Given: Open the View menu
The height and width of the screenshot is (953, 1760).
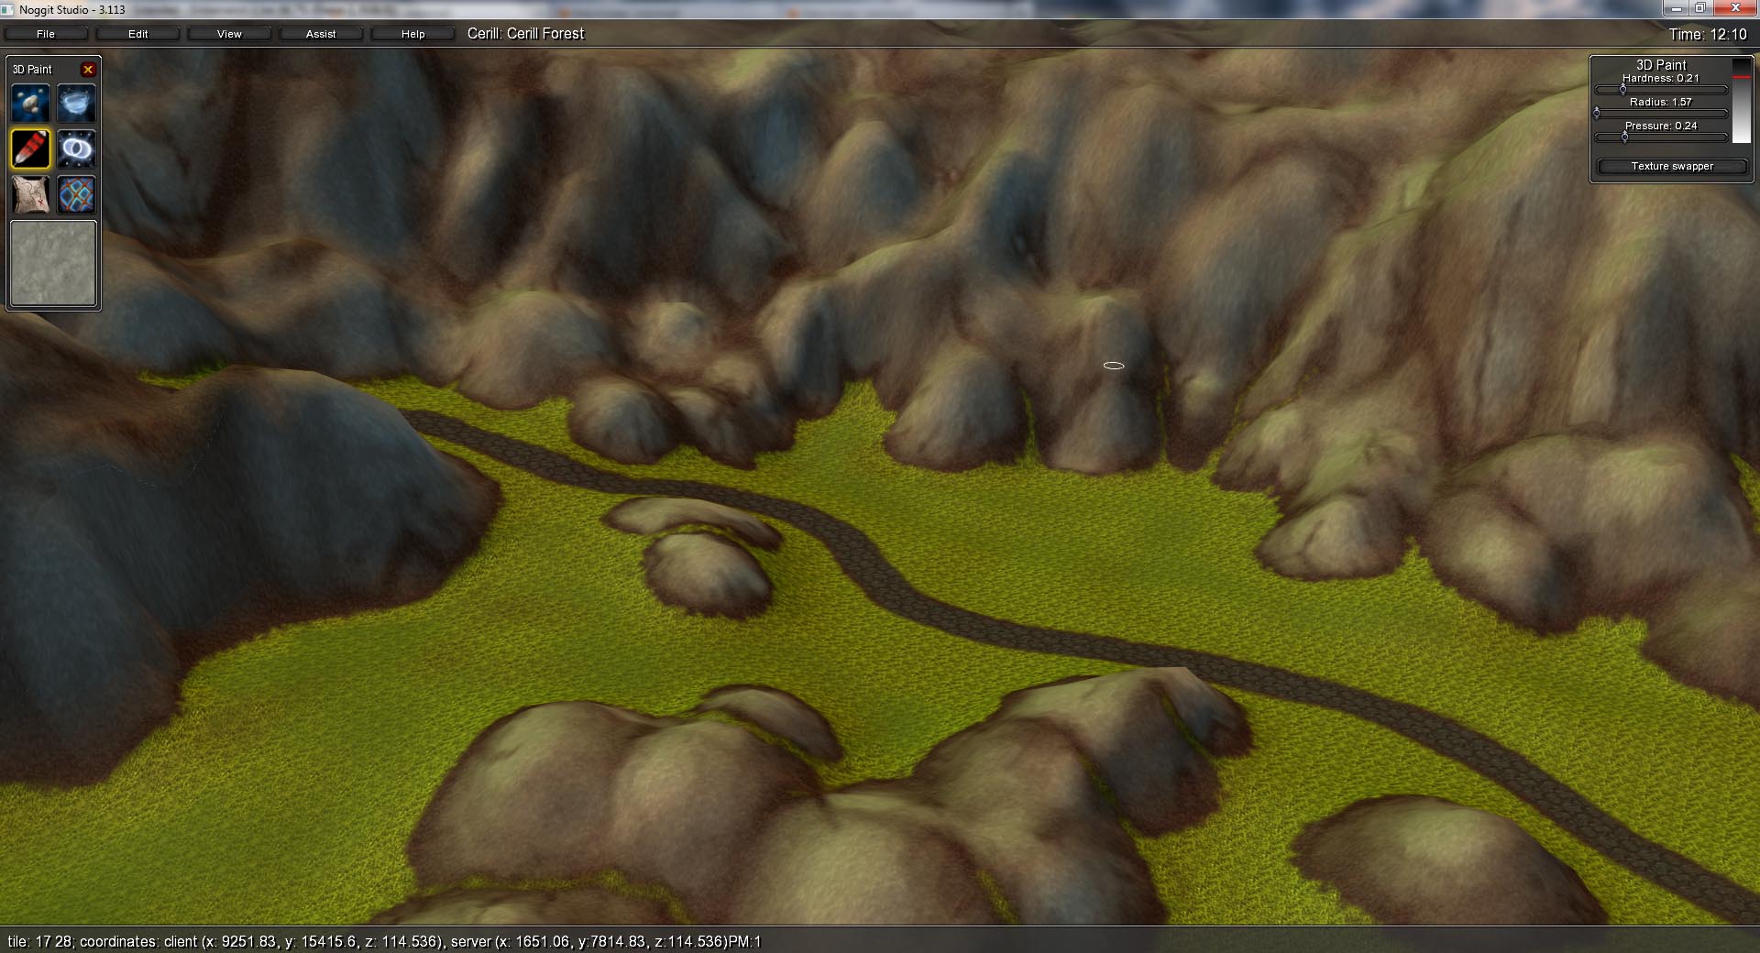Looking at the screenshot, I should 229,34.
